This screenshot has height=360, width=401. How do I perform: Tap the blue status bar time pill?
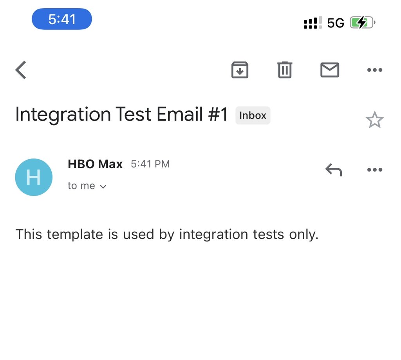pyautogui.click(x=62, y=19)
